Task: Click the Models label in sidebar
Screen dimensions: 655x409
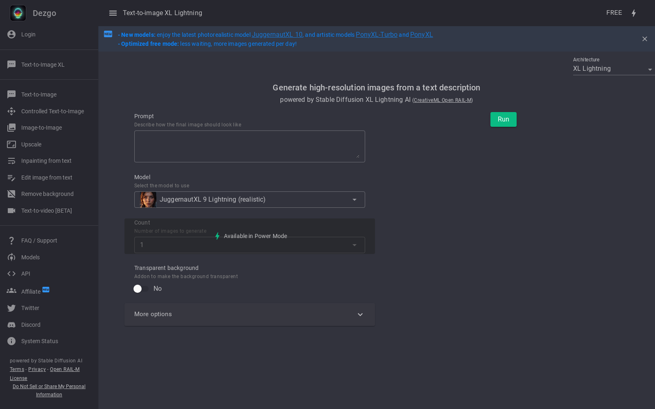Action: [x=30, y=257]
